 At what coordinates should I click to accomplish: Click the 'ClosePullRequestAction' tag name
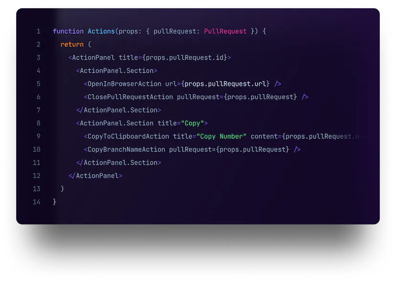[x=130, y=97]
